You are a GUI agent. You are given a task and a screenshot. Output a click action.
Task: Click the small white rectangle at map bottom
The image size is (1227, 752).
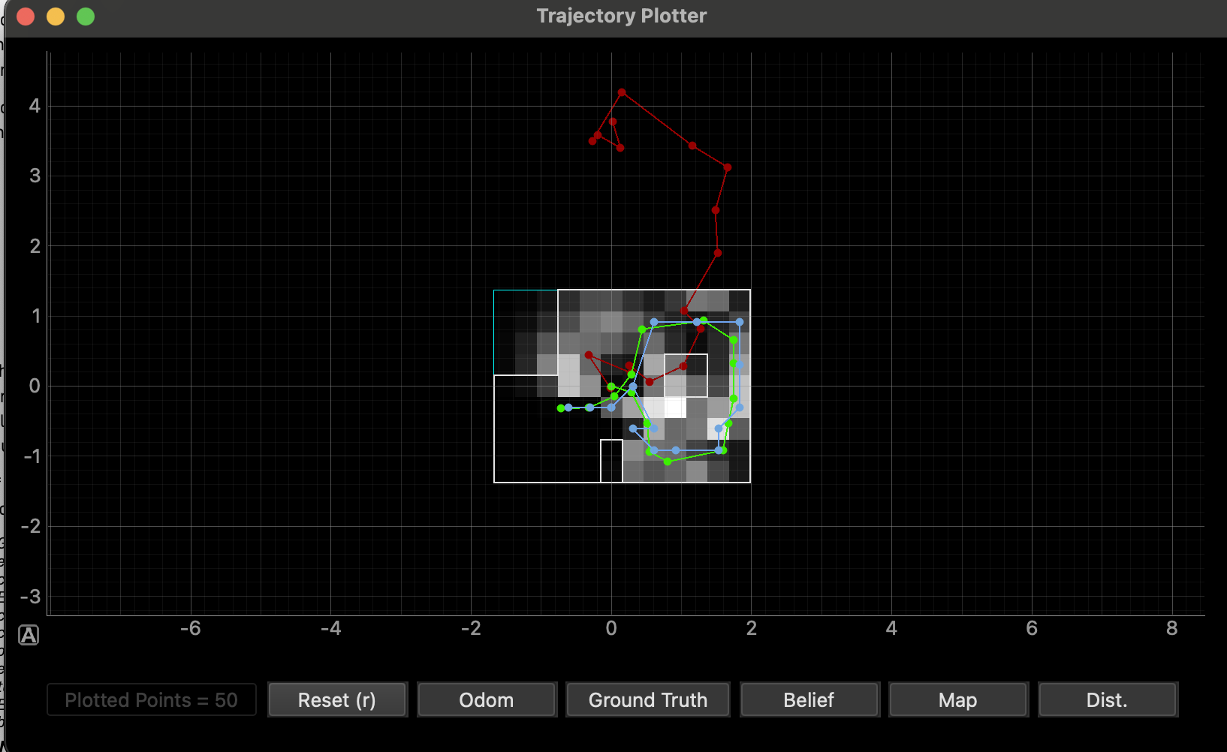pos(611,461)
